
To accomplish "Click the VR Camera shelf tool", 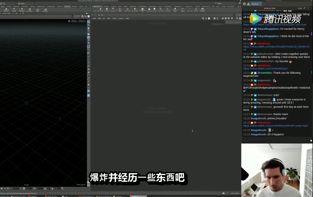I will 190,9.
